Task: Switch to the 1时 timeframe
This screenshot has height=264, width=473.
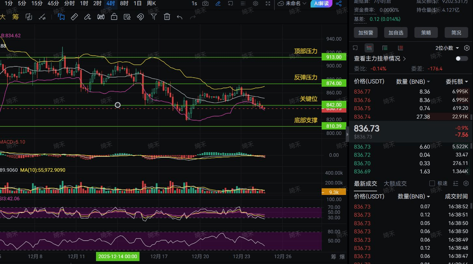Action: click(x=84, y=4)
